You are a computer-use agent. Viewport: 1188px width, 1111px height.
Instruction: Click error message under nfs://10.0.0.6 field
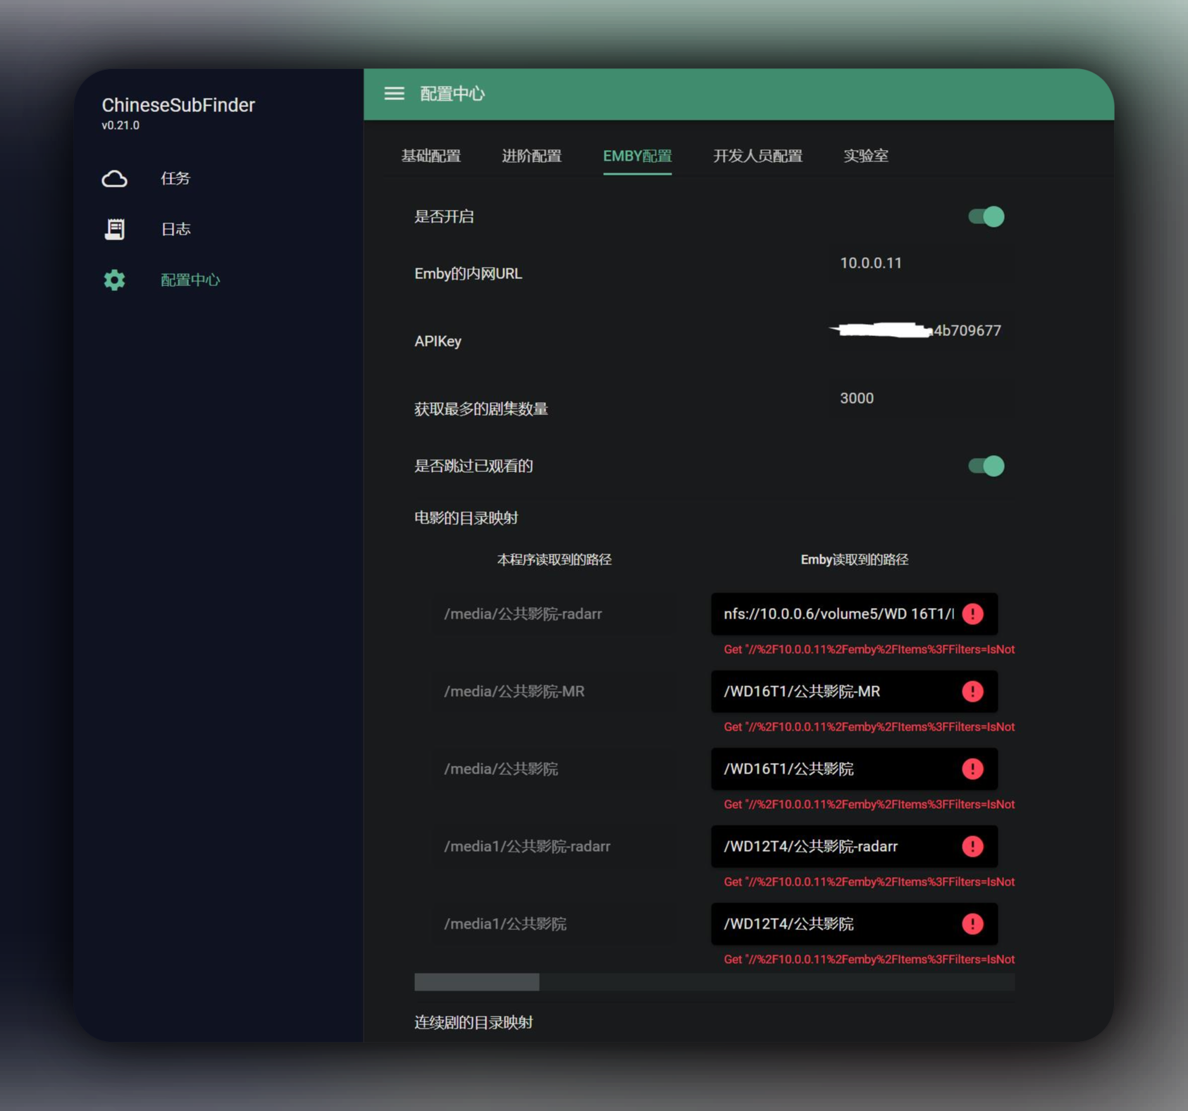pyautogui.click(x=869, y=650)
